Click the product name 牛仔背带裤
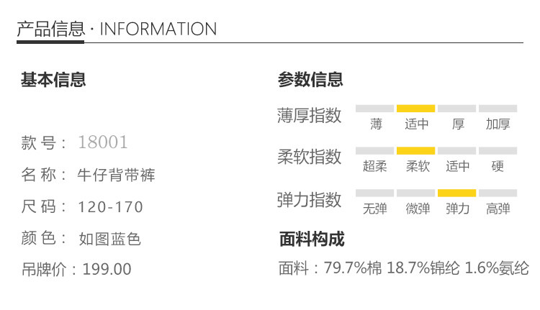Viewport: 540px width, 310px height. pyautogui.click(x=116, y=175)
